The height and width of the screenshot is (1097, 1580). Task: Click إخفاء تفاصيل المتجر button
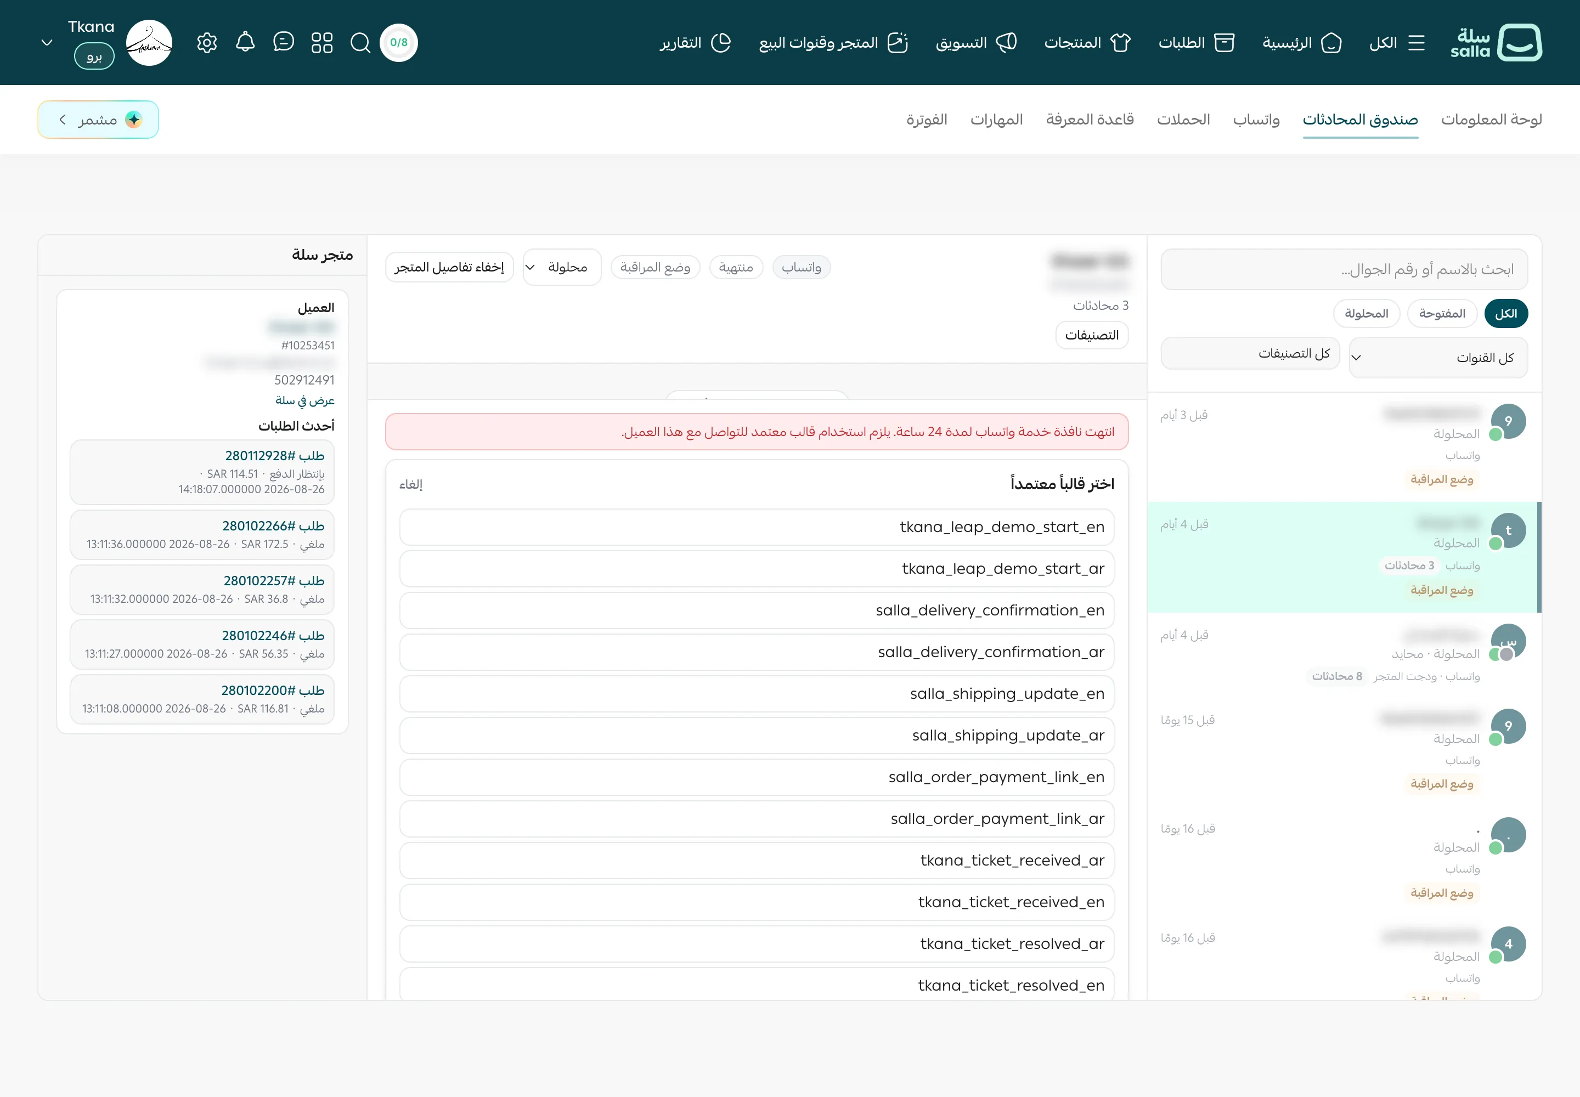pos(449,267)
